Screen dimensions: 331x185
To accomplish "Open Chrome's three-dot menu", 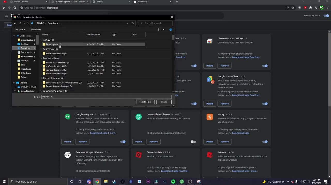I will click(x=327, y=8).
